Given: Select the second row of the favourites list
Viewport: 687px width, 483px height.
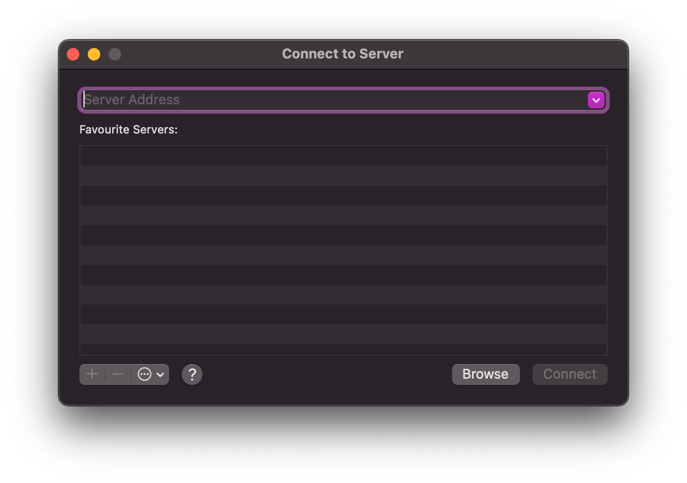Looking at the screenshot, I should point(343,176).
